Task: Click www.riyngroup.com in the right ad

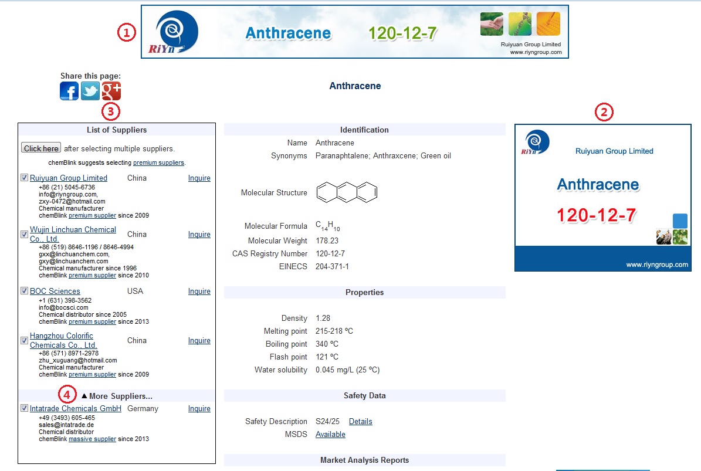Action: (x=657, y=265)
